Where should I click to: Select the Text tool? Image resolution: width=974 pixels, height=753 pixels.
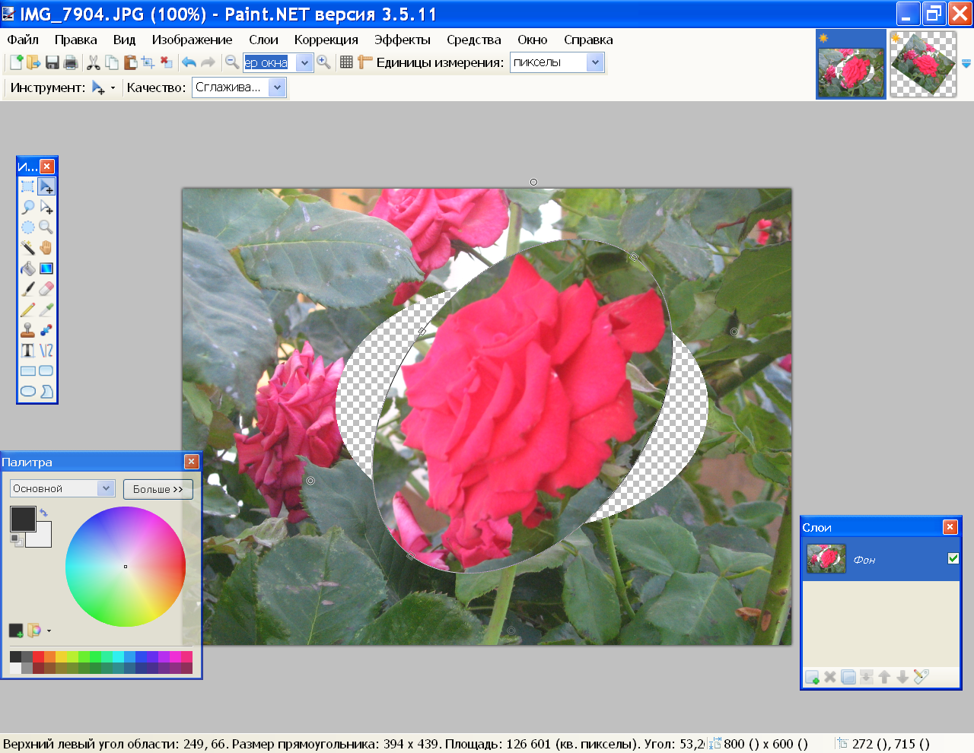tap(28, 351)
